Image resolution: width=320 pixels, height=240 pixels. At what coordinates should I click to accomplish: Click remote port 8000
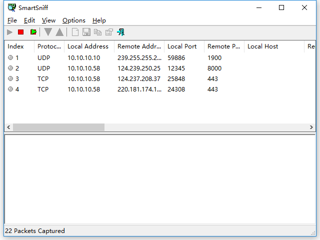coord(214,68)
